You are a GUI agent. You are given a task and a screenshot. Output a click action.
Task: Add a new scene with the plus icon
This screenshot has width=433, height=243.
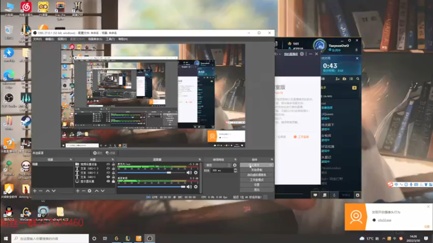[35, 191]
